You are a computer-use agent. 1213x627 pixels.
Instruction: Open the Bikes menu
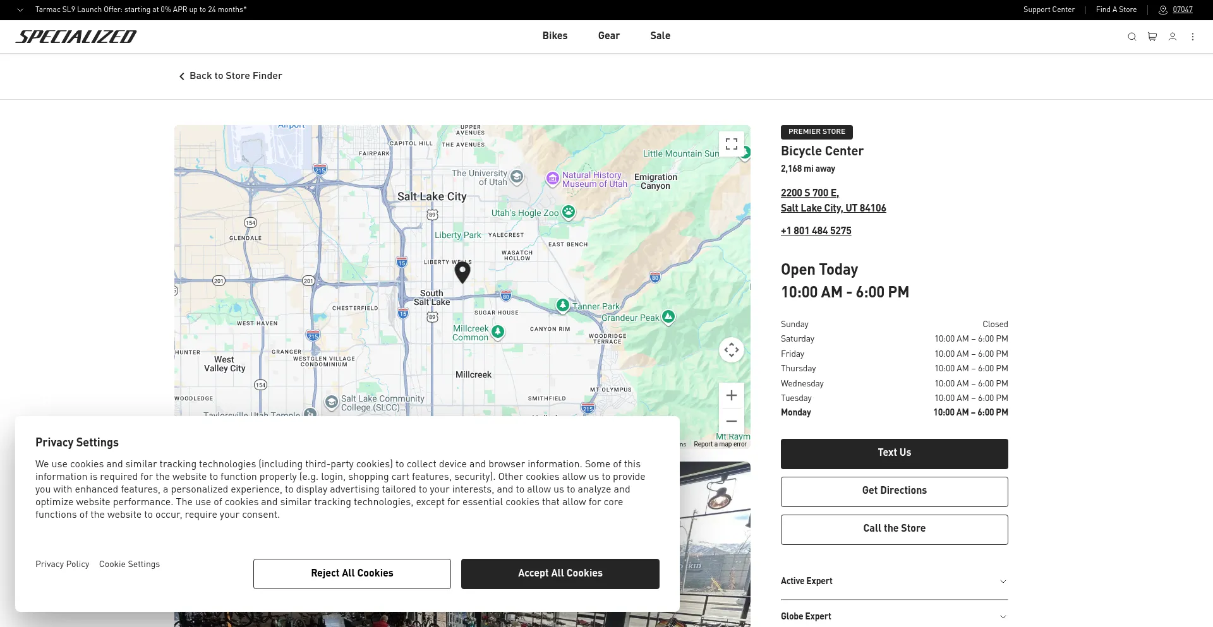pyautogui.click(x=555, y=36)
